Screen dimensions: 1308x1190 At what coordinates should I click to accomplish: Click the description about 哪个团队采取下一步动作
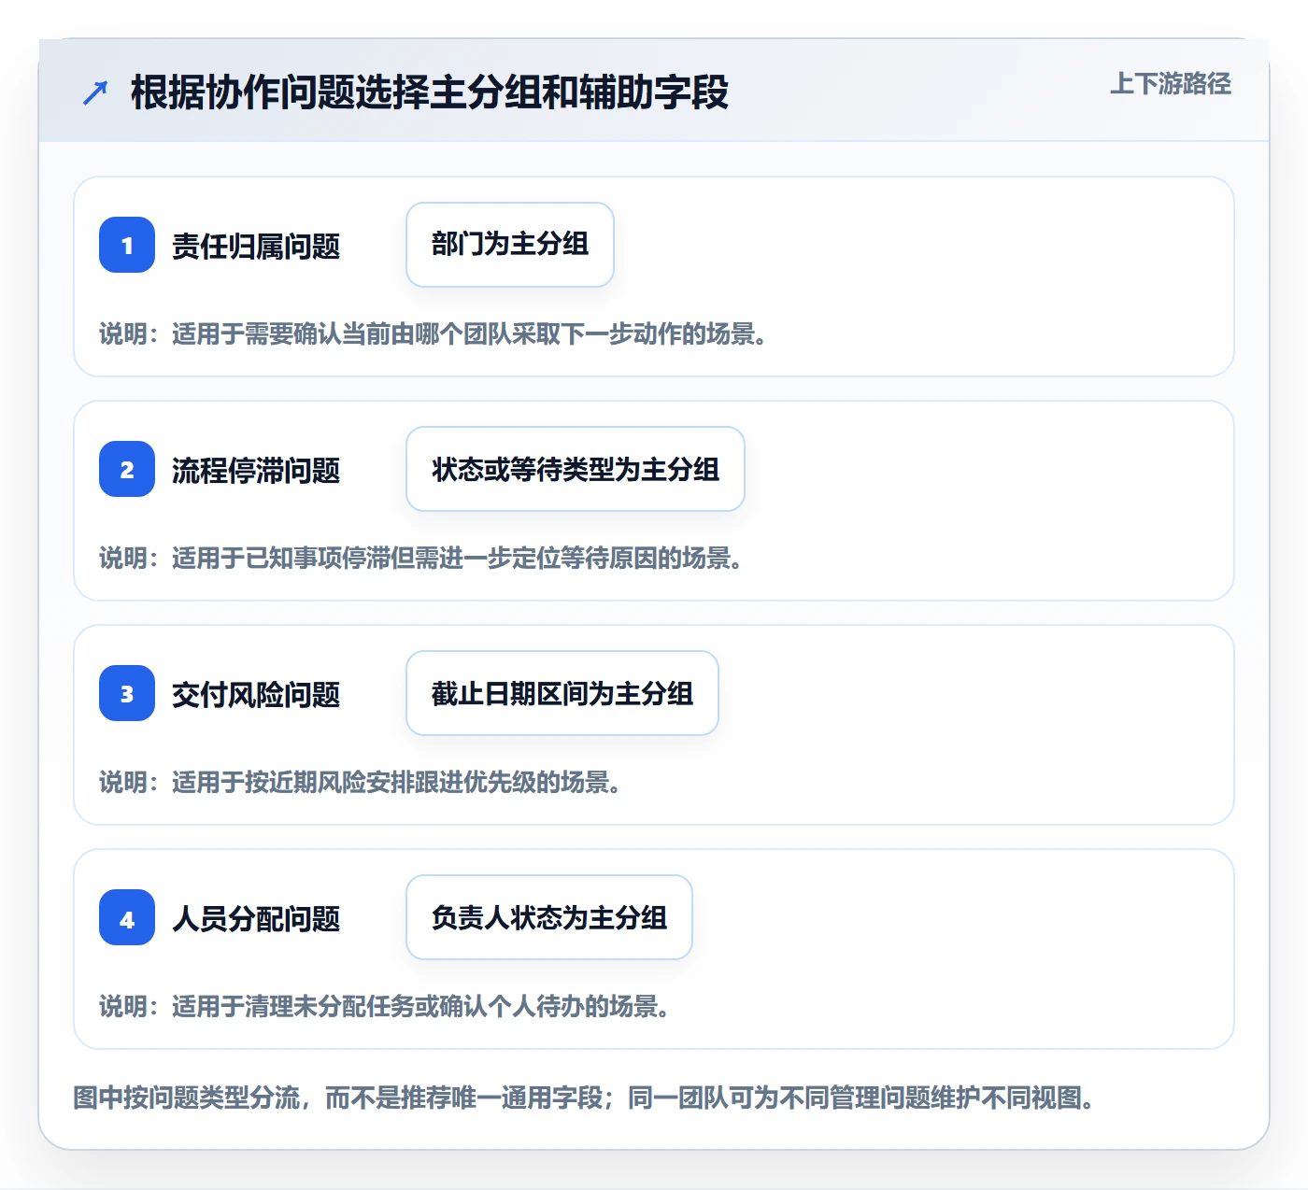pyautogui.click(x=434, y=334)
